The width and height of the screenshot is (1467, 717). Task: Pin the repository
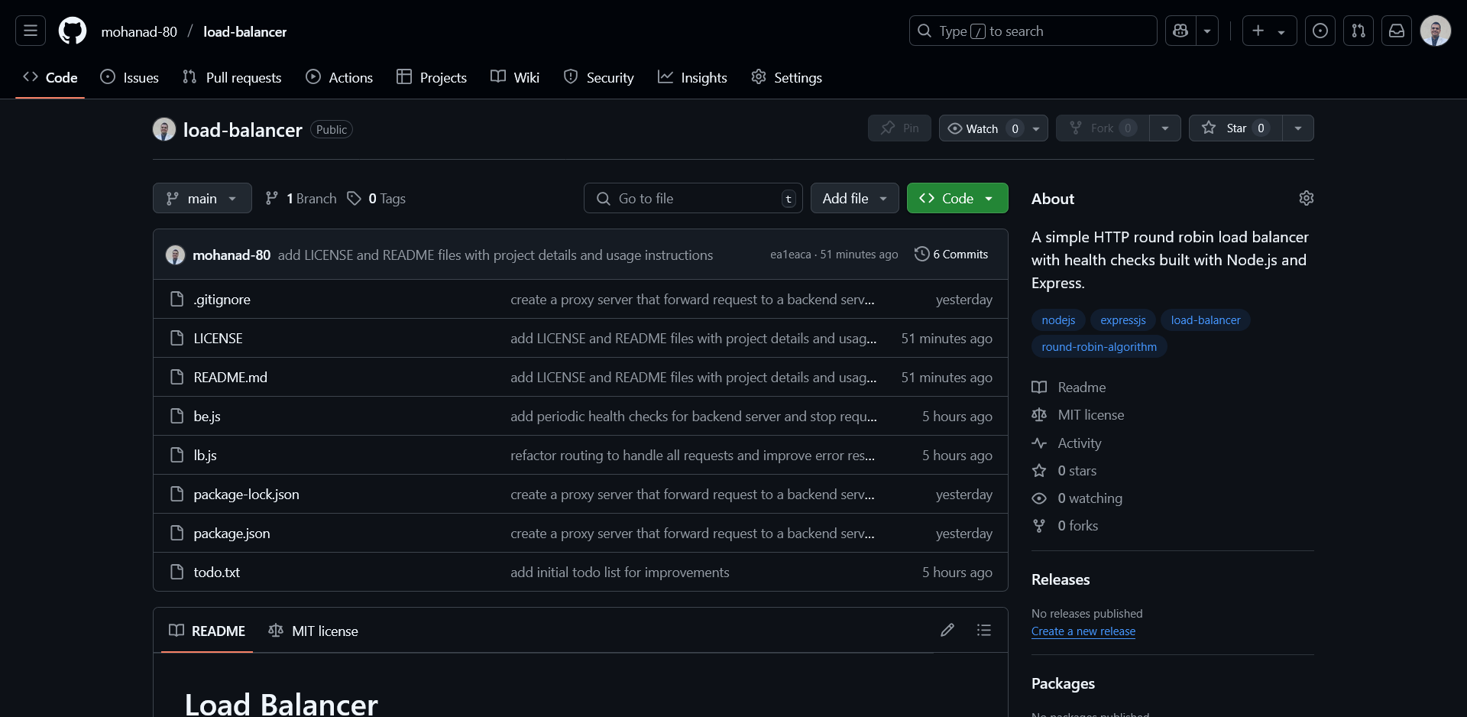coord(899,128)
